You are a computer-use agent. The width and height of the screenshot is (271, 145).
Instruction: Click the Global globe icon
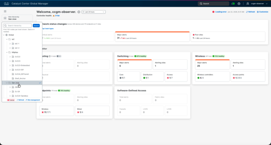coord(7,35)
